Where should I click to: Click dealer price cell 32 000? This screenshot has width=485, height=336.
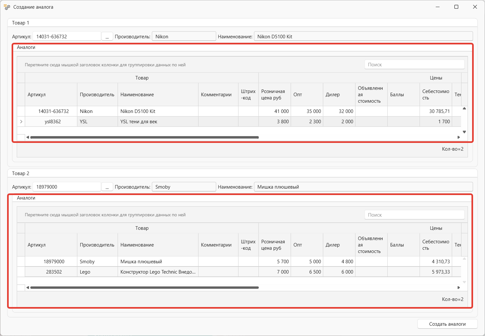[x=339, y=111]
